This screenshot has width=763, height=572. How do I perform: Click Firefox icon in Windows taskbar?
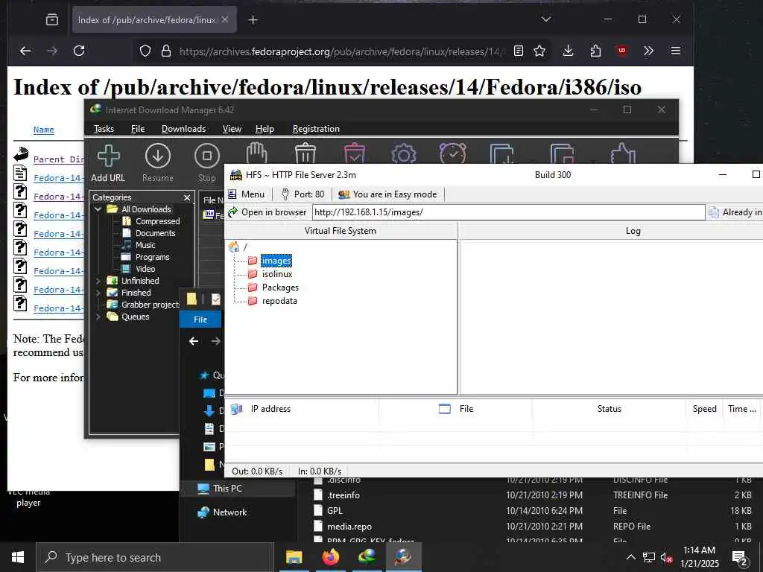(x=330, y=557)
